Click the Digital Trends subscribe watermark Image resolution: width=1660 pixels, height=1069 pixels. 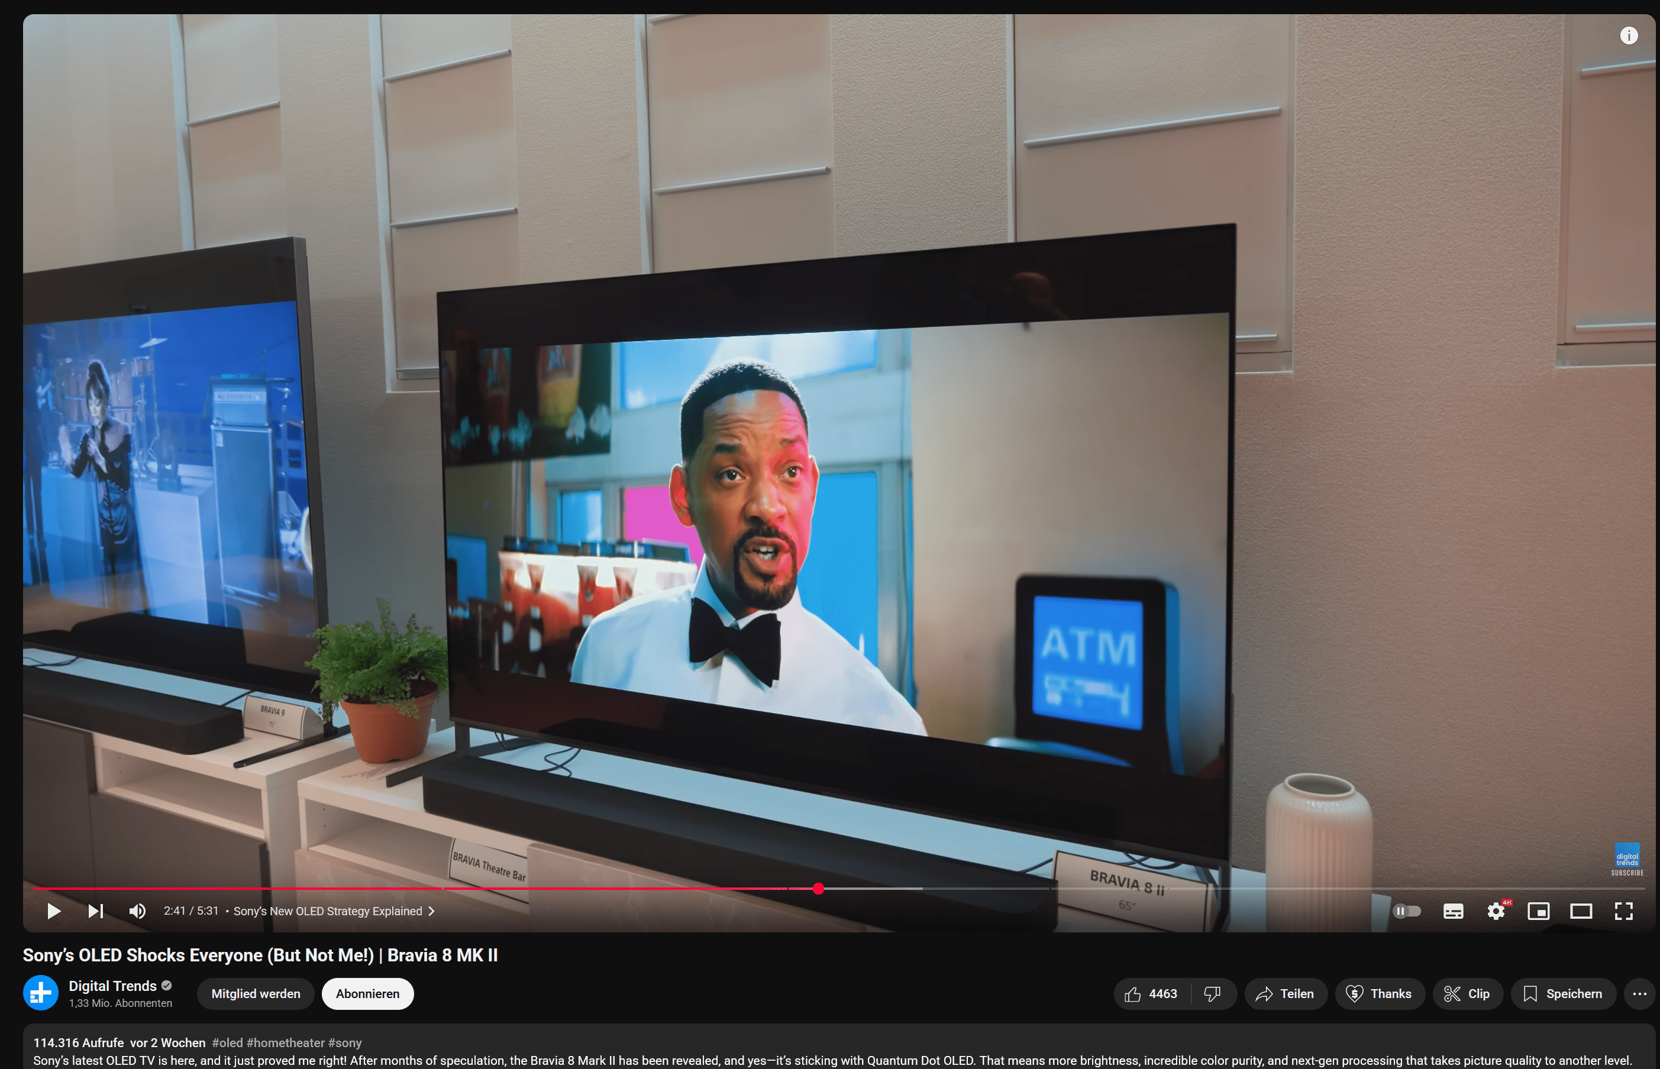click(1627, 859)
